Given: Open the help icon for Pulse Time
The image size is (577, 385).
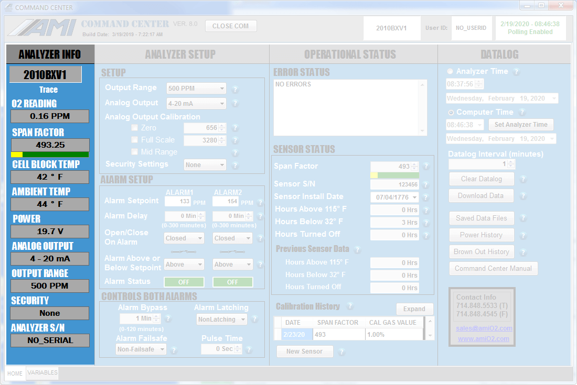Looking at the screenshot, I should click(x=249, y=349).
